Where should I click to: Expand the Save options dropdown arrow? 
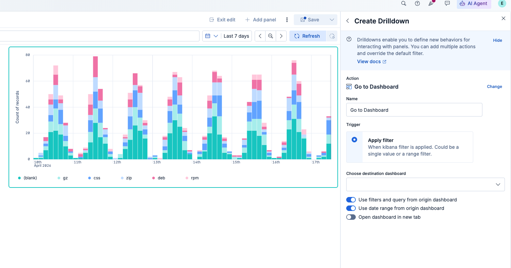(x=332, y=20)
